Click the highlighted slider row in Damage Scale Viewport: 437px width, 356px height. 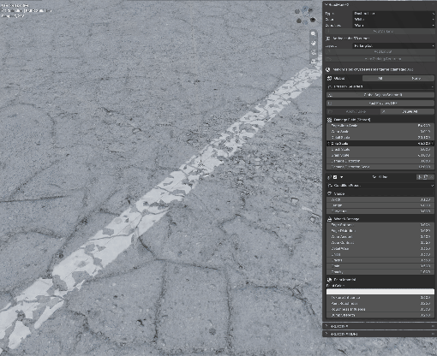[380, 144]
